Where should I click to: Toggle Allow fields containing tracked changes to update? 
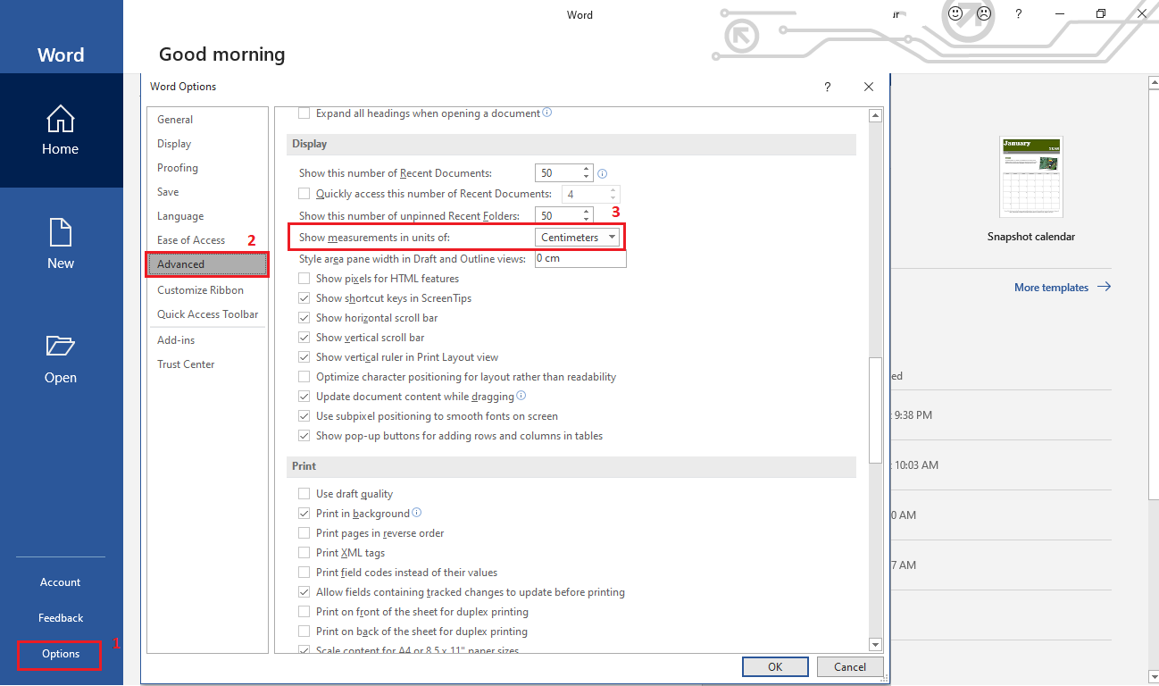pos(304,592)
